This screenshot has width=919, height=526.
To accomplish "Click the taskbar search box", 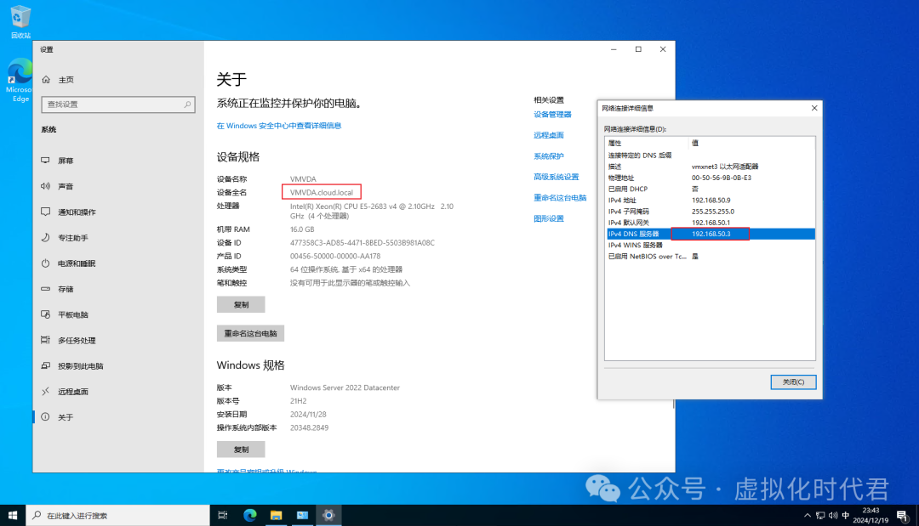I will pos(117,516).
